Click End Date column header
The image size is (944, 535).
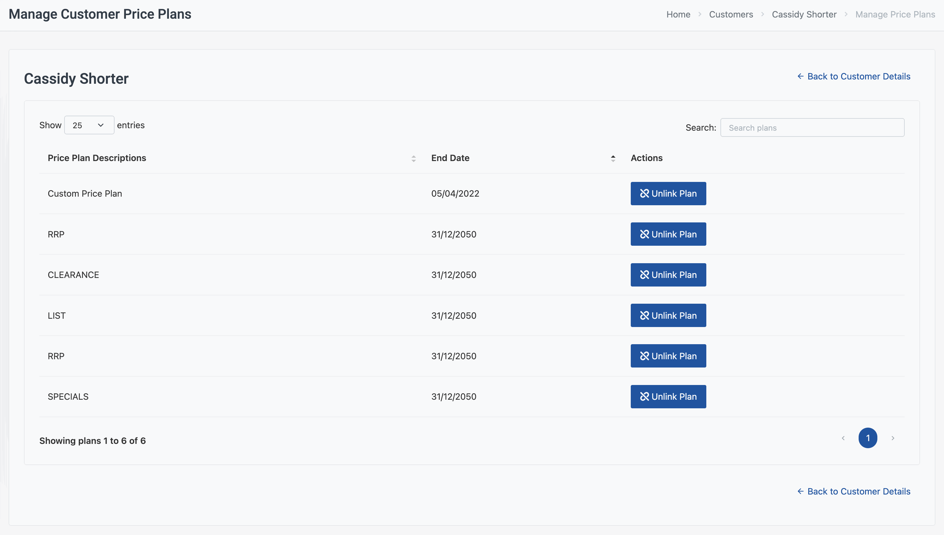point(450,158)
